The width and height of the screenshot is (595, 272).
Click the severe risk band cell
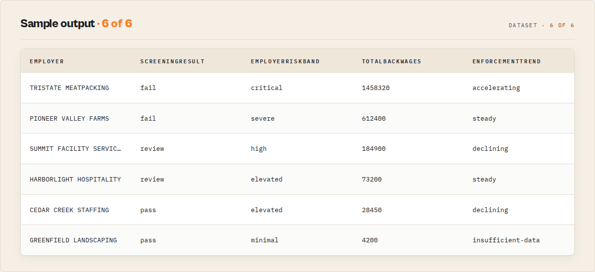point(263,119)
